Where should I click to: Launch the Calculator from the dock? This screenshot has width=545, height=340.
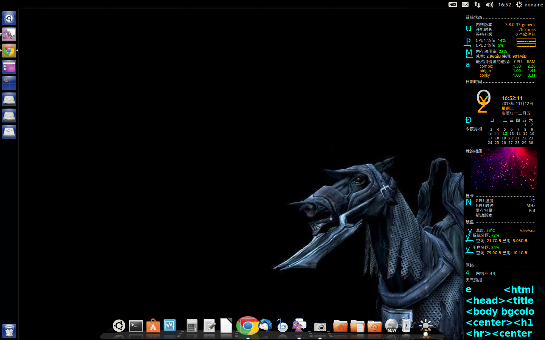(192, 326)
